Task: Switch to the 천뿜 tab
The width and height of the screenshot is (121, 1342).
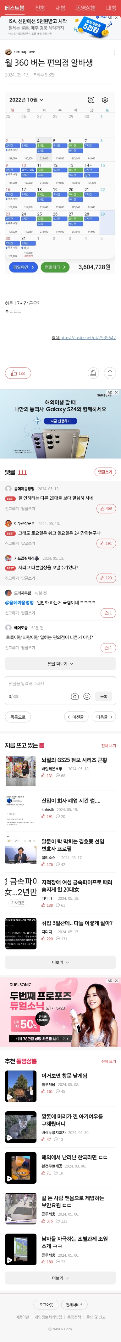Action: (40, 8)
